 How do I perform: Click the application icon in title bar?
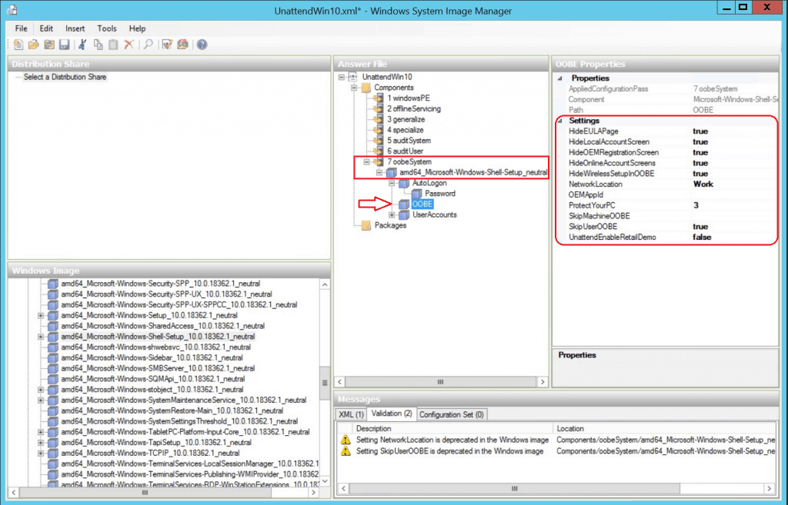coord(12,9)
